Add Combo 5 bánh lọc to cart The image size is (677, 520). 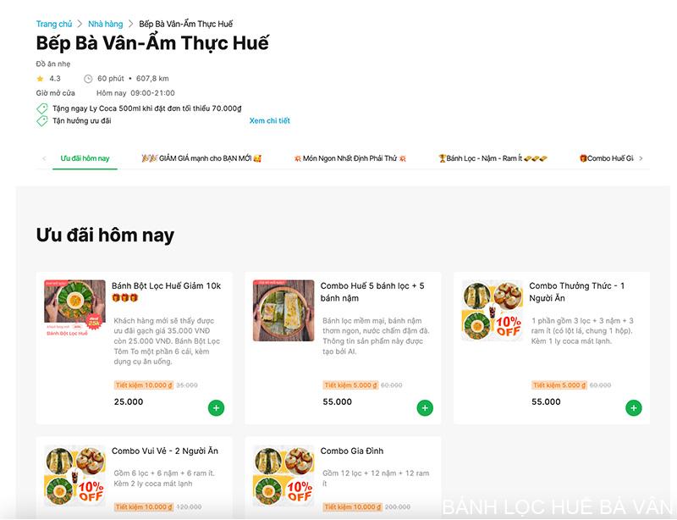(x=425, y=407)
